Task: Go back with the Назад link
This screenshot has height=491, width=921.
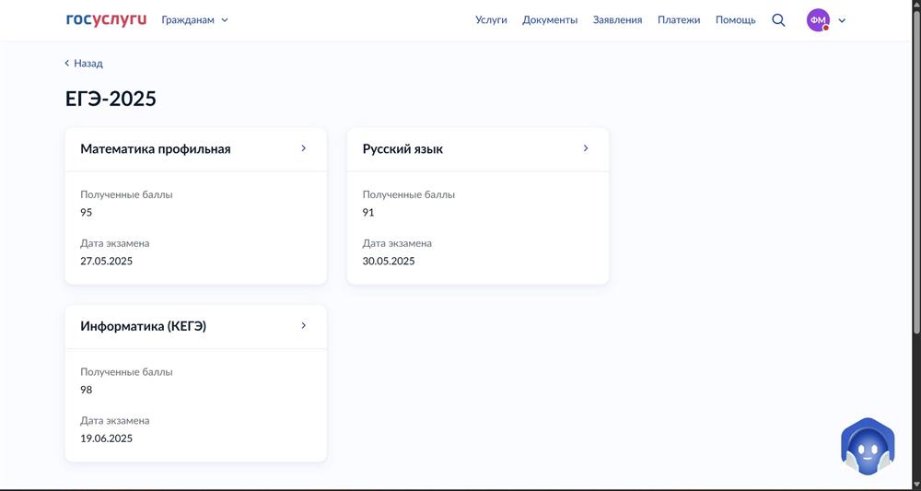Action: (x=84, y=64)
